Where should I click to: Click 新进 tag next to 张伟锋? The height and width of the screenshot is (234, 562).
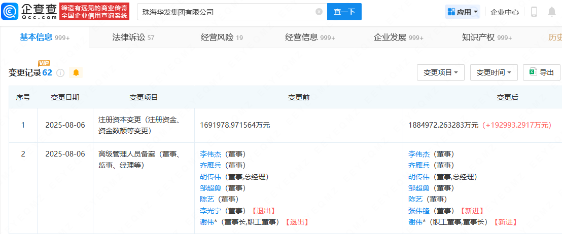point(472,211)
